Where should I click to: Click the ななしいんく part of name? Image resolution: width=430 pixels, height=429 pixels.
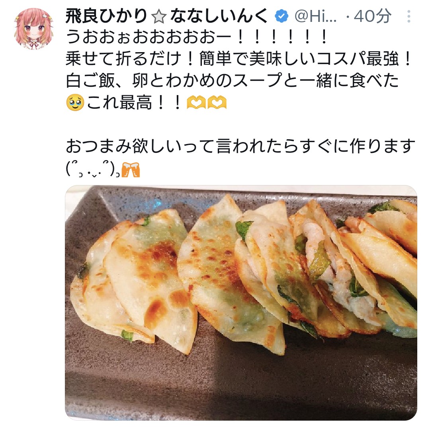[x=219, y=16]
